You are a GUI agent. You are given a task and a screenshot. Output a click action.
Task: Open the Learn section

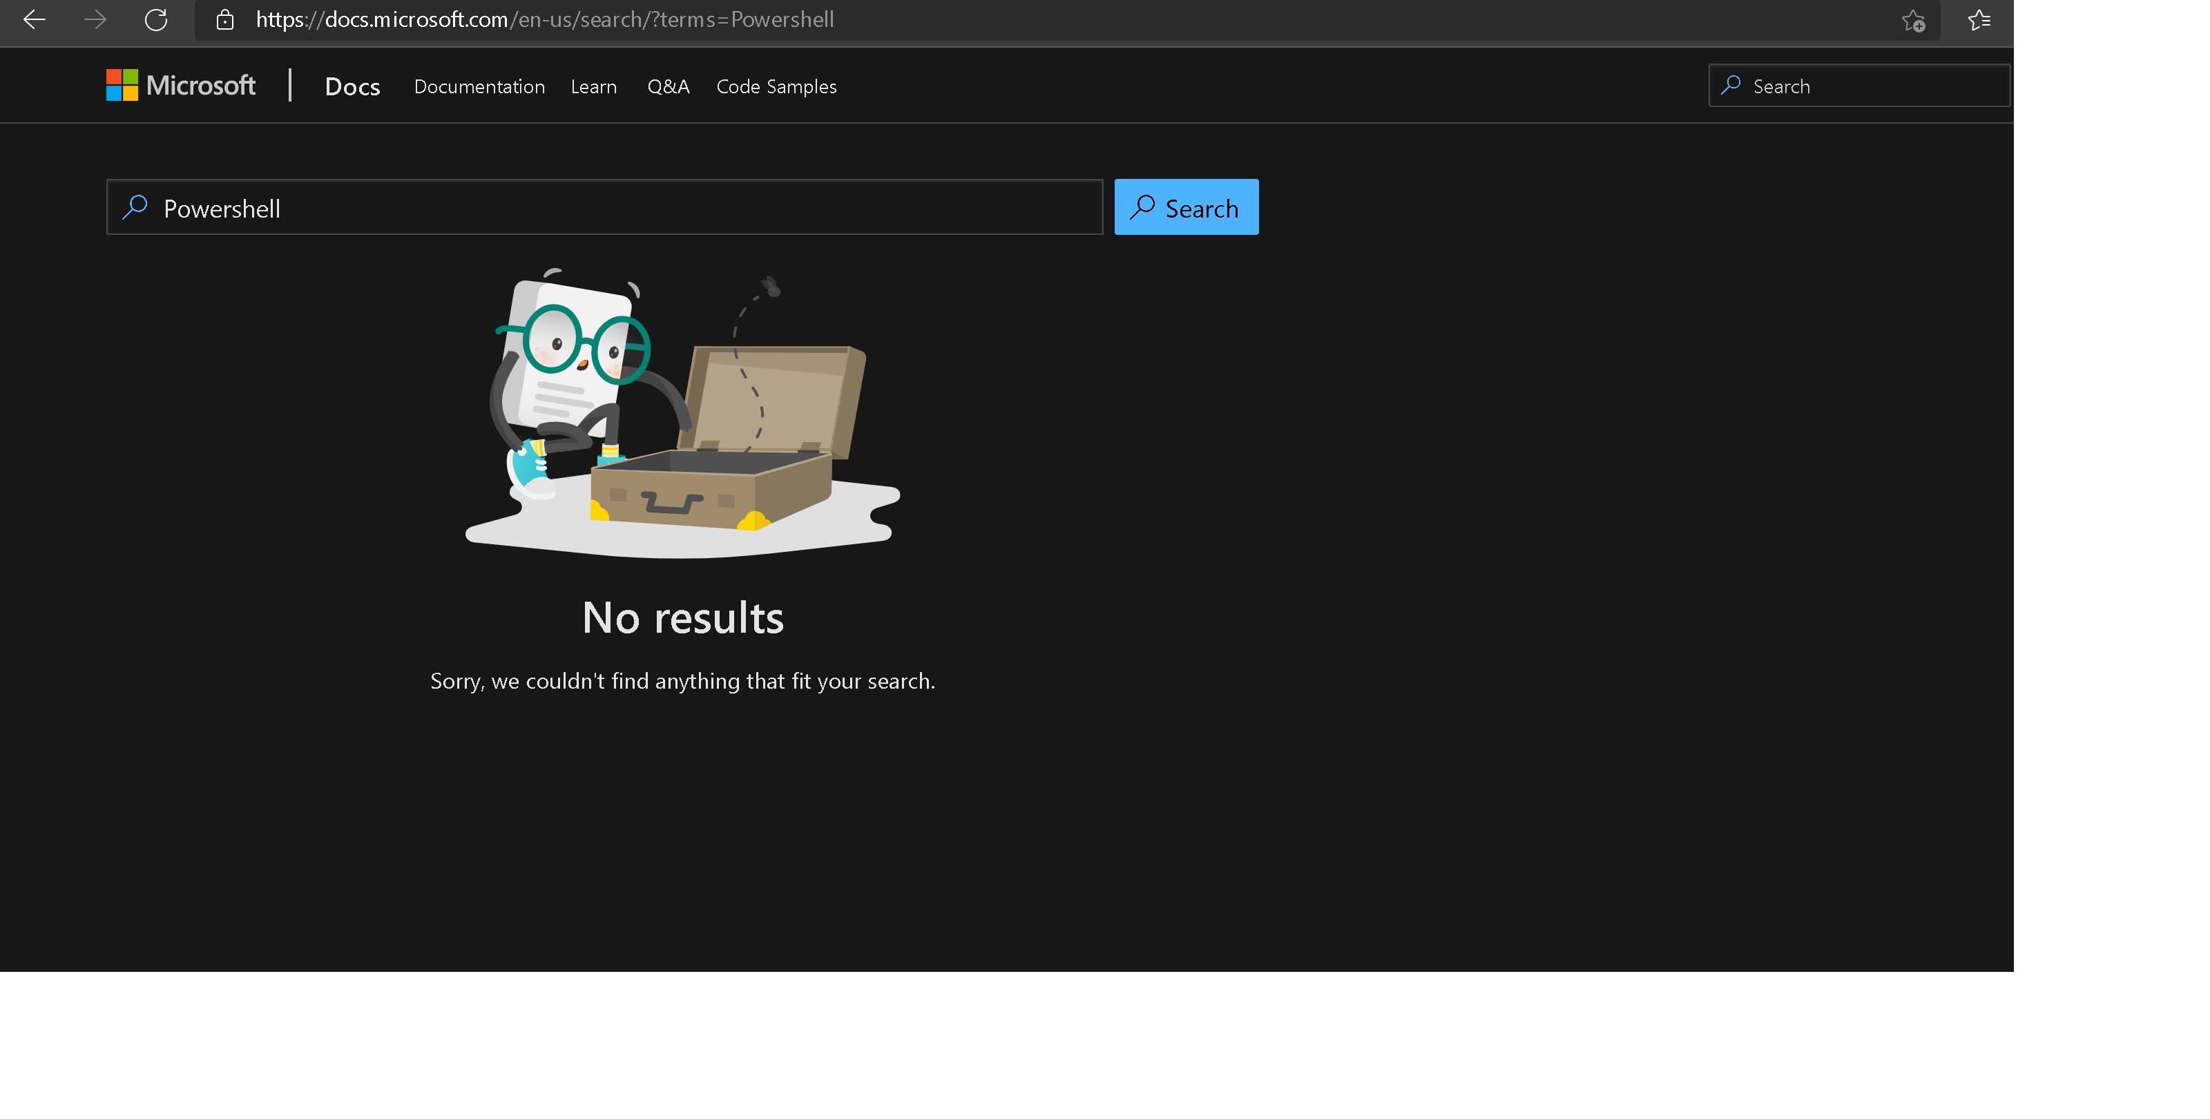[x=594, y=86]
